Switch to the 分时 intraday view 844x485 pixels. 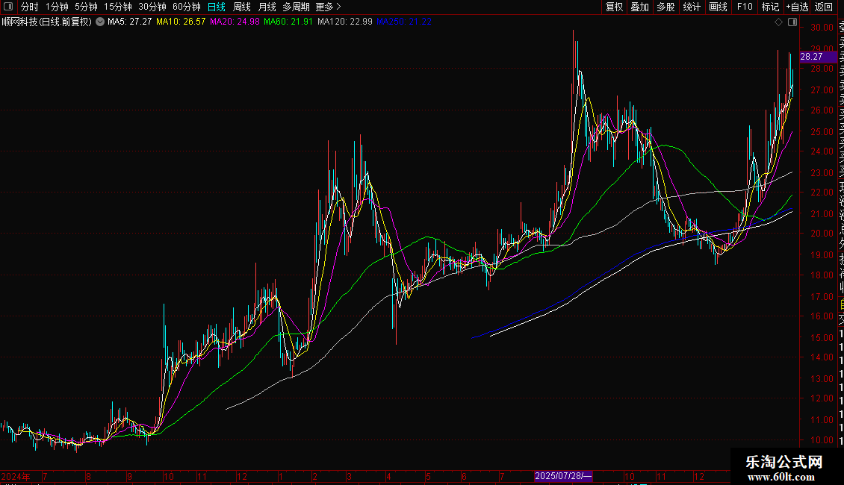(x=29, y=7)
